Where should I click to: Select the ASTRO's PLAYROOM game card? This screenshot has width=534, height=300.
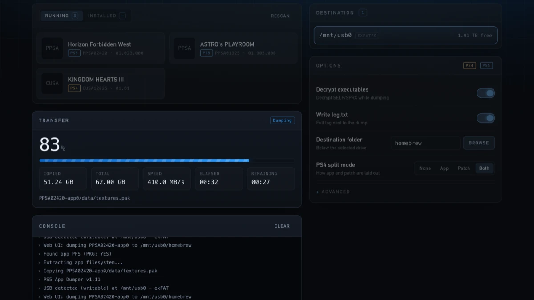coord(233,48)
